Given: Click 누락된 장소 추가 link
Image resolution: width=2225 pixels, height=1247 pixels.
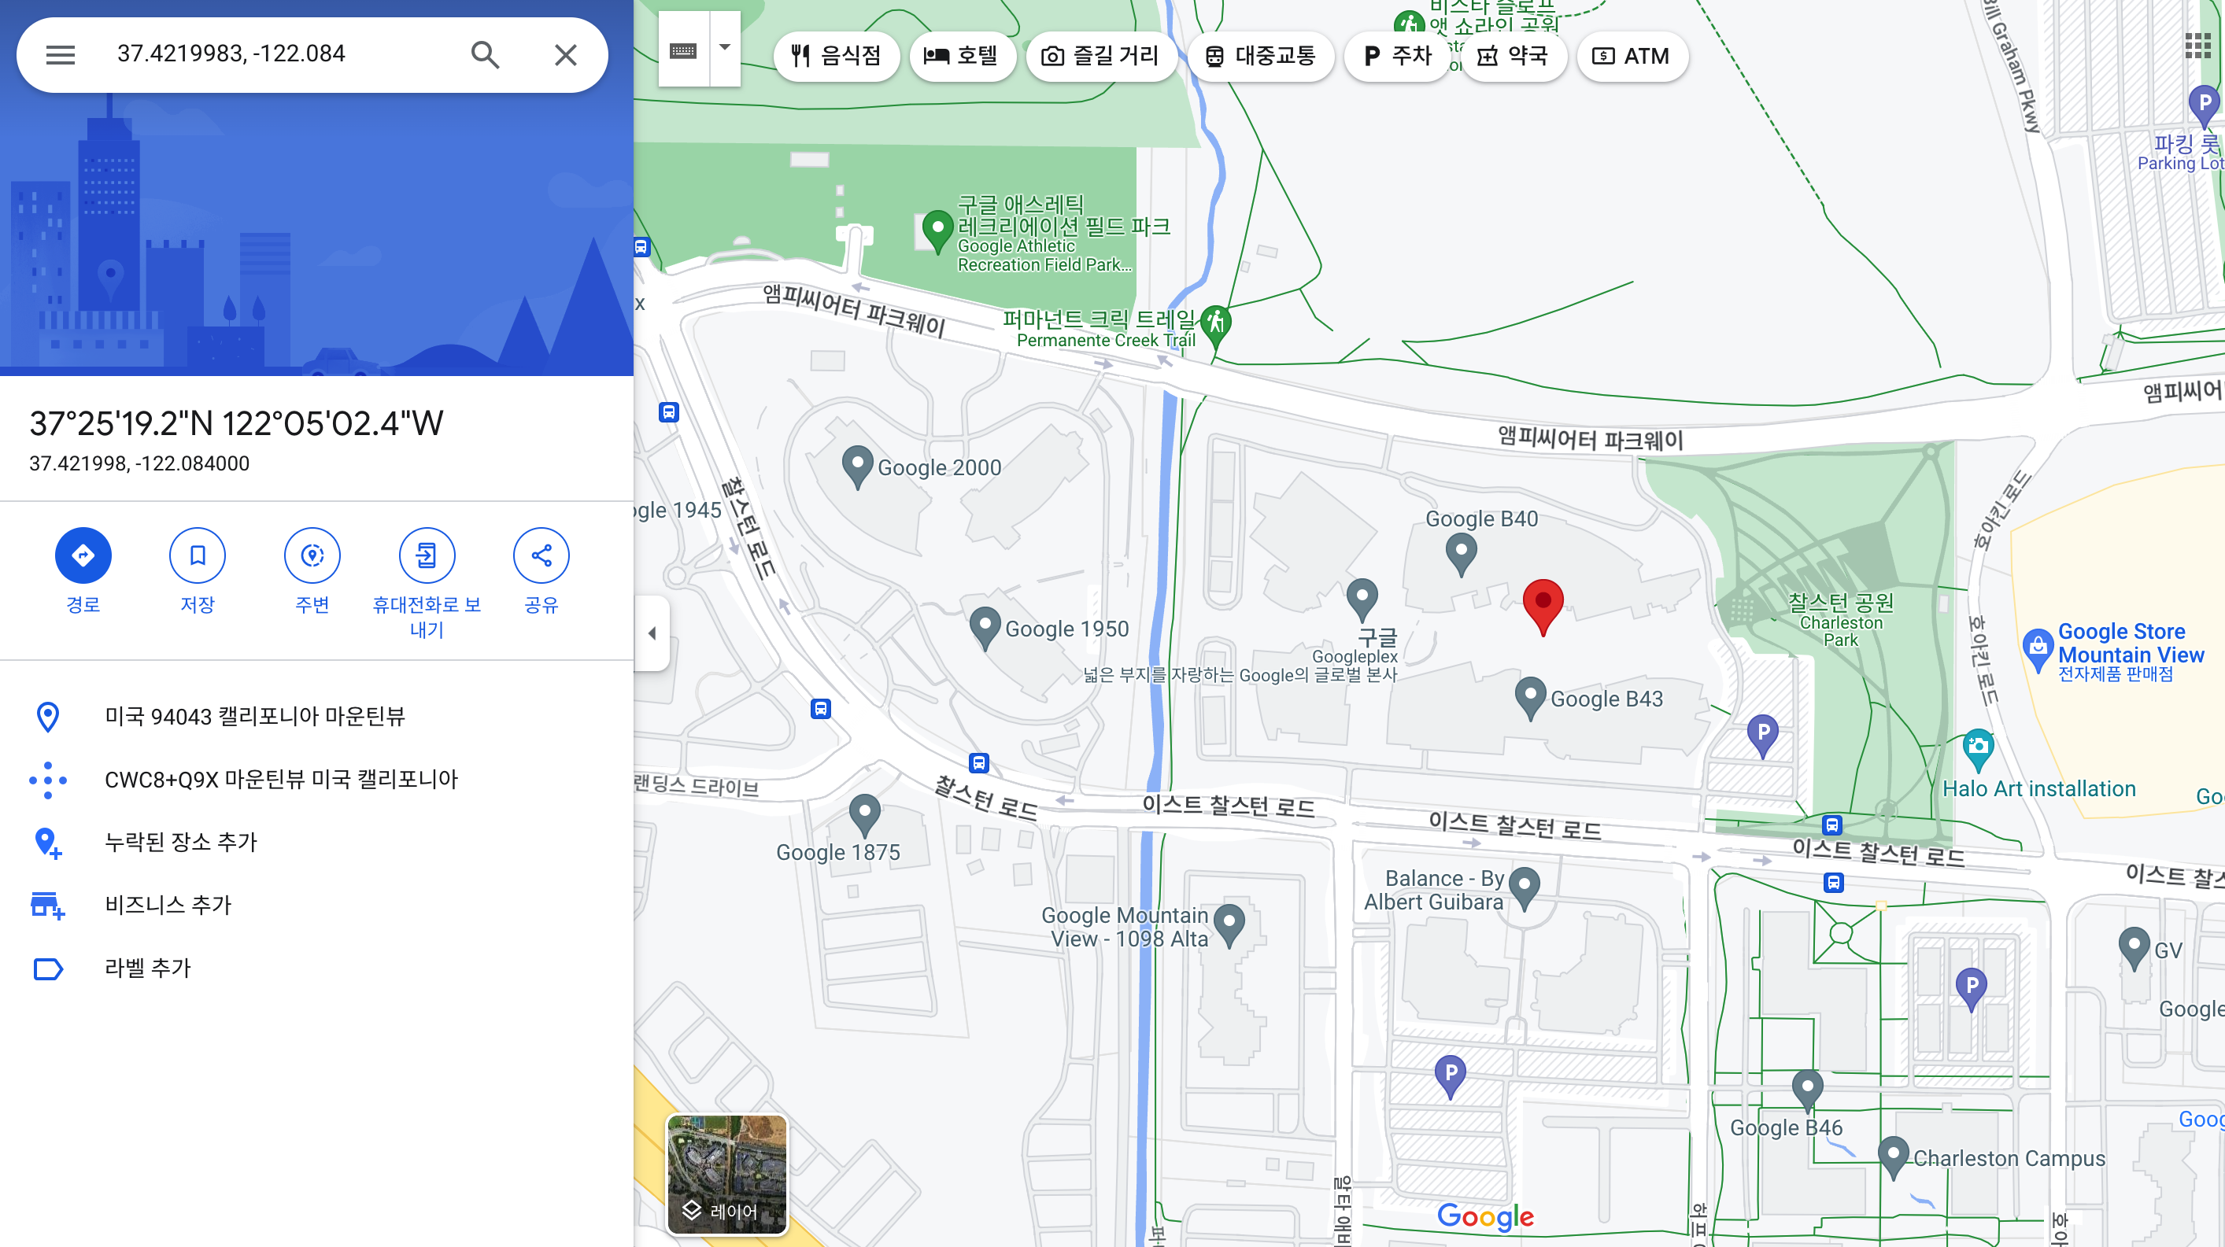Looking at the screenshot, I should click(x=180, y=841).
